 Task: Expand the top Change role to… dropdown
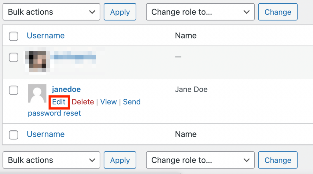point(200,12)
